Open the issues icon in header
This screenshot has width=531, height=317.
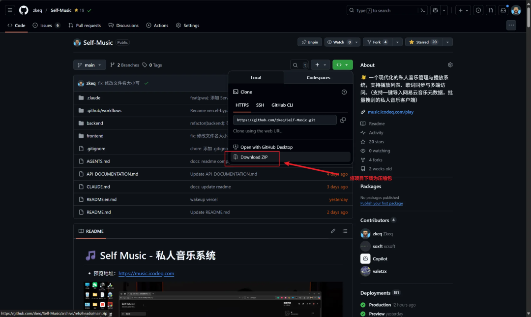click(x=478, y=10)
